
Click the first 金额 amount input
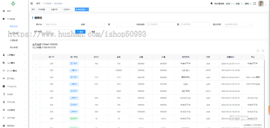click(96, 24)
